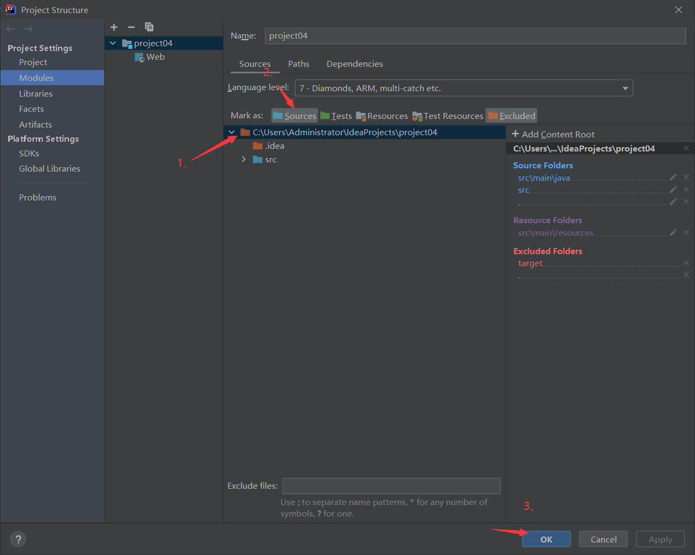
Task: Switch to the Dependencies tab
Action: click(355, 64)
